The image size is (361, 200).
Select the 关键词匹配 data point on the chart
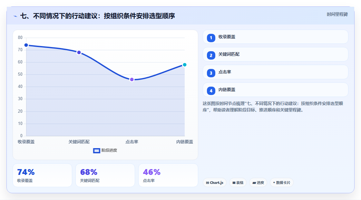click(x=79, y=52)
